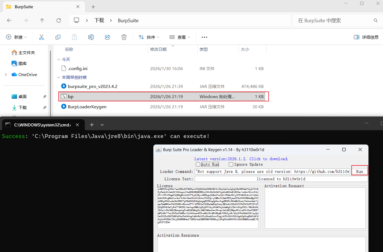Open the See more (...) menu

pyautogui.click(x=204, y=37)
